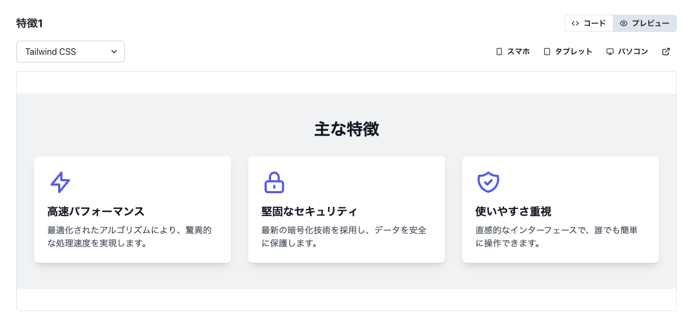The height and width of the screenshot is (323, 691).
Task: Click the lightning bolt performance icon
Action: pos(60,182)
